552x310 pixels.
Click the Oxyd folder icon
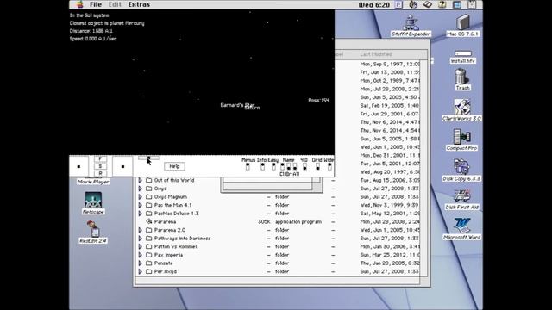point(149,189)
